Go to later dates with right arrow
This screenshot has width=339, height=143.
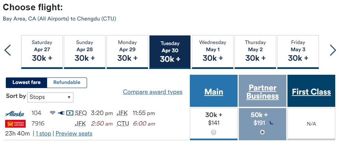tap(333, 51)
